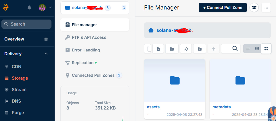Click the refresh toolbar button

(186, 49)
